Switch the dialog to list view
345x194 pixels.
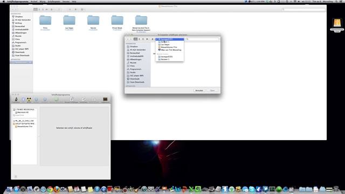pos(139,39)
